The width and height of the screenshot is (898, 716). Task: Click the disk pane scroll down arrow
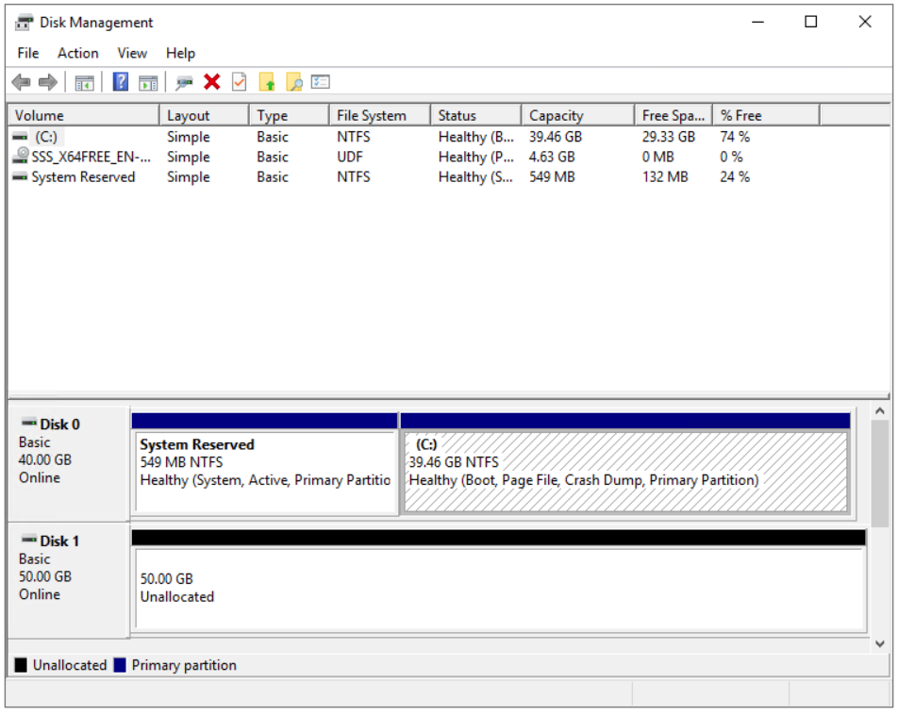[x=879, y=644]
